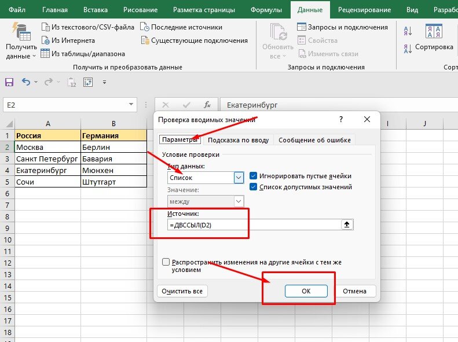Open the Получить данные dropdown button

[x=21, y=41]
